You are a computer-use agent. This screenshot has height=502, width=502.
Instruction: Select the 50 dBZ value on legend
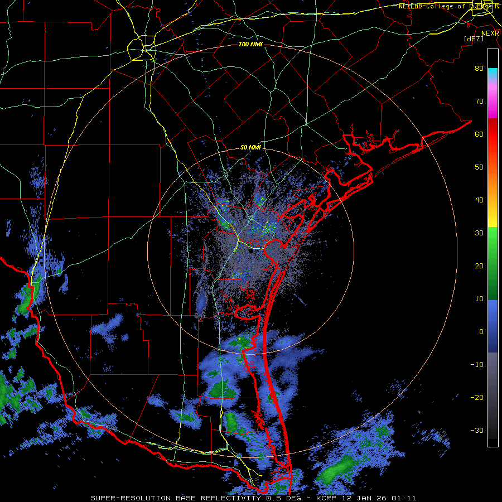coord(479,167)
